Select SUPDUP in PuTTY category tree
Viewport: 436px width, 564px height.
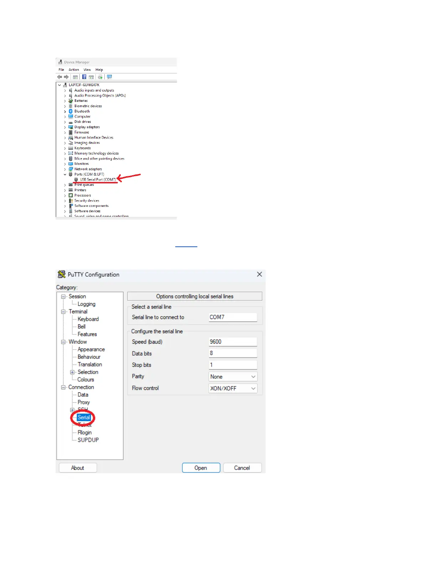pyautogui.click(x=88, y=440)
